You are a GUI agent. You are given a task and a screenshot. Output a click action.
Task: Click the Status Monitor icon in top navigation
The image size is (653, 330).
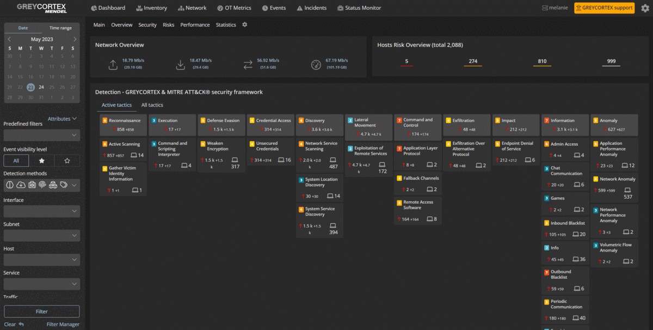340,8
